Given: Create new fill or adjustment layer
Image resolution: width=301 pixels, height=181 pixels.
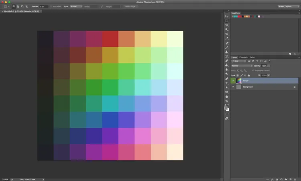Looking at the screenshot, I should point(281,179).
